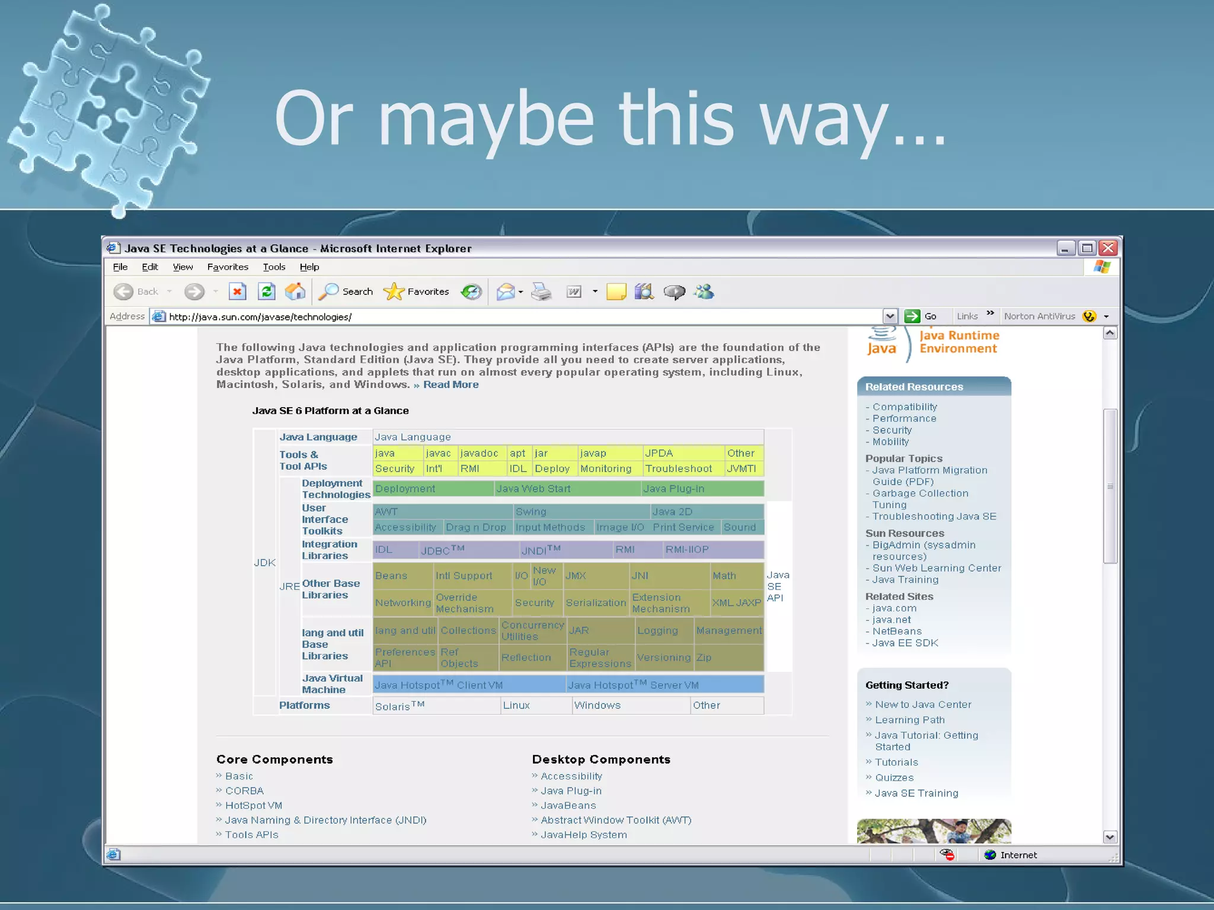Open the Research books icon

(x=644, y=291)
